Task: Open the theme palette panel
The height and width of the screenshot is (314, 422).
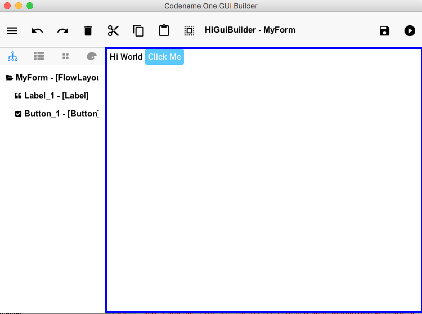Action: pyautogui.click(x=91, y=56)
